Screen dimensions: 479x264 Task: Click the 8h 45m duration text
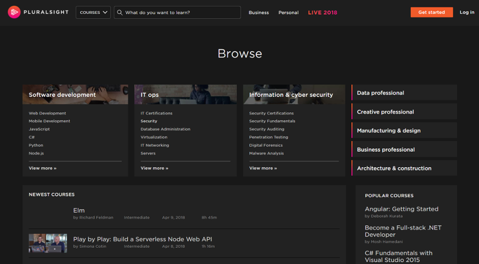209,218
